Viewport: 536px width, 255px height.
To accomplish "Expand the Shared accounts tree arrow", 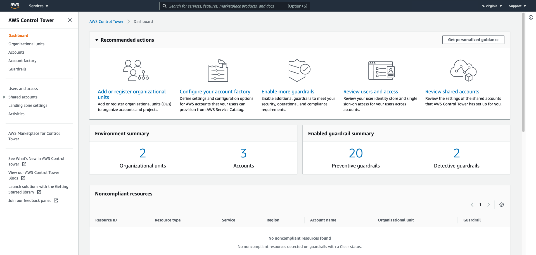I will point(4,97).
